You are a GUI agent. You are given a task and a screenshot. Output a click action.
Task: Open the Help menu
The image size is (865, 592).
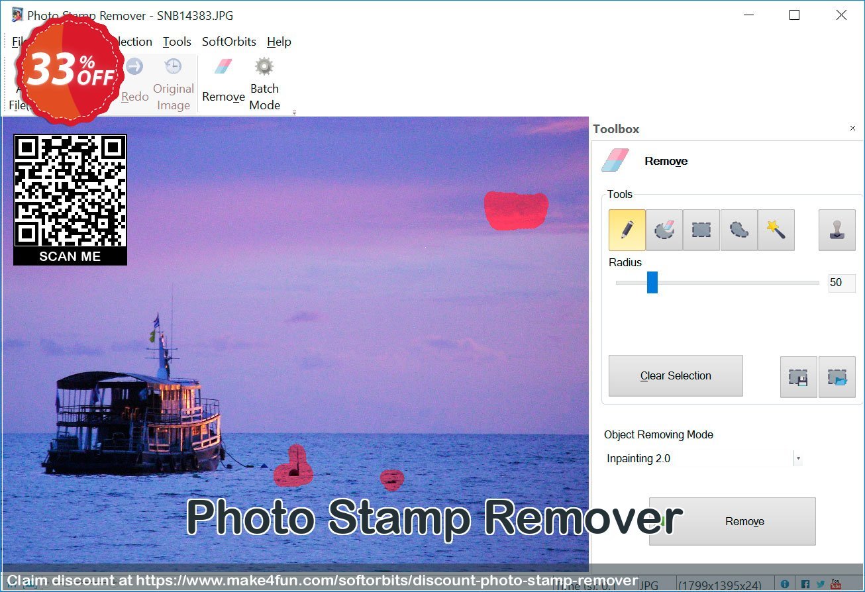coord(279,42)
